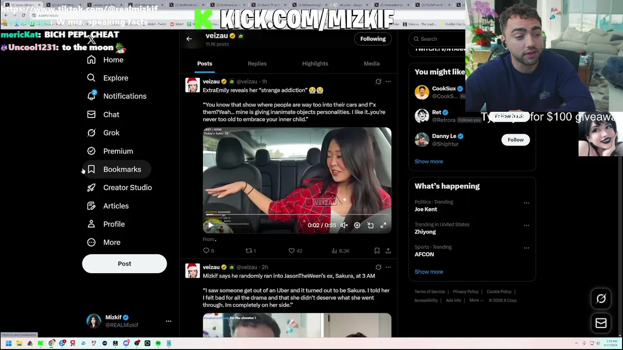This screenshot has width=623, height=350.
Task: Open the @veizau handle on the top post
Action: pos(246,82)
